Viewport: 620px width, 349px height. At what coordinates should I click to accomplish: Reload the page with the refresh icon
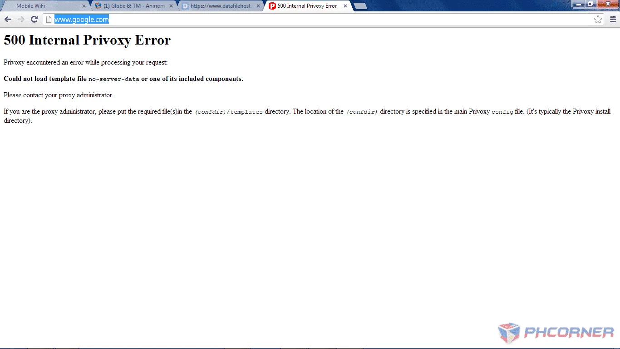(34, 19)
